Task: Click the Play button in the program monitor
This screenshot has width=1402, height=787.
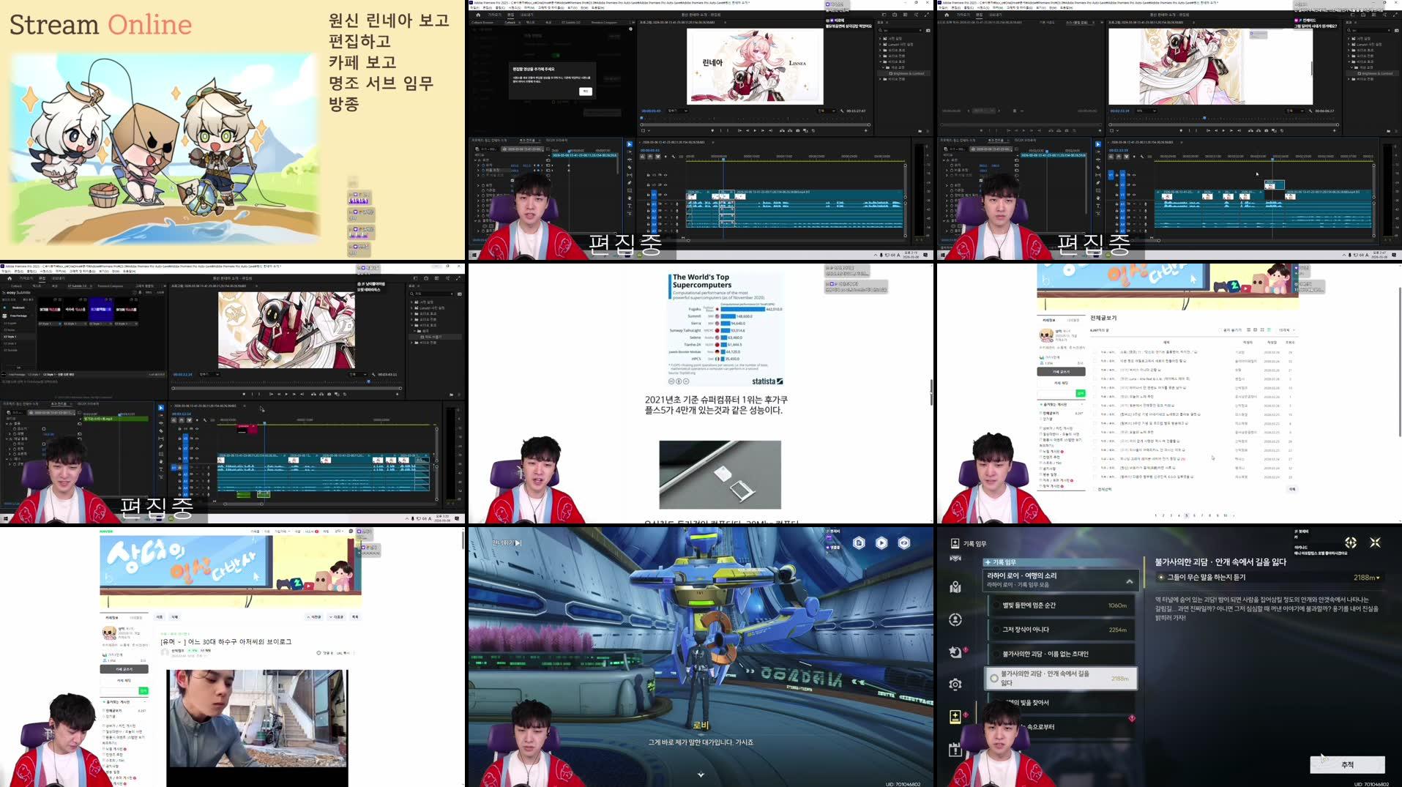Action: click(x=754, y=130)
